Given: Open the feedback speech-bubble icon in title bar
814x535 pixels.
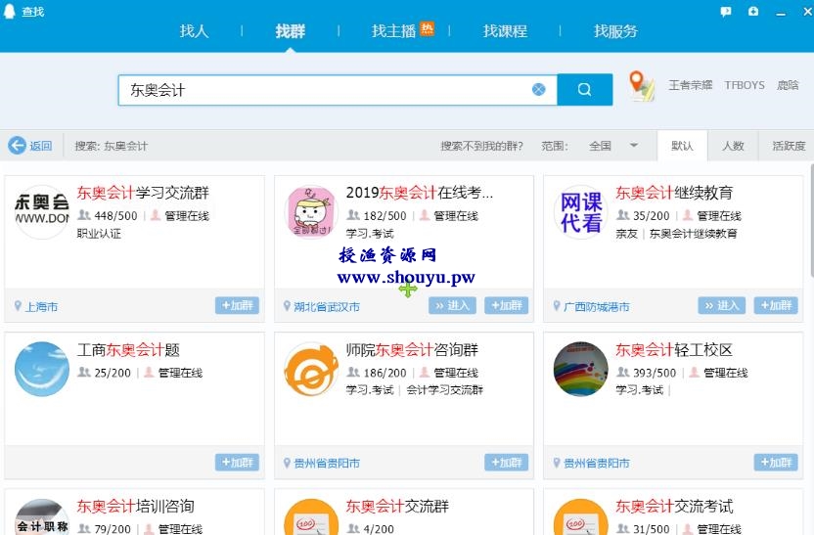Looking at the screenshot, I should coord(726,12).
